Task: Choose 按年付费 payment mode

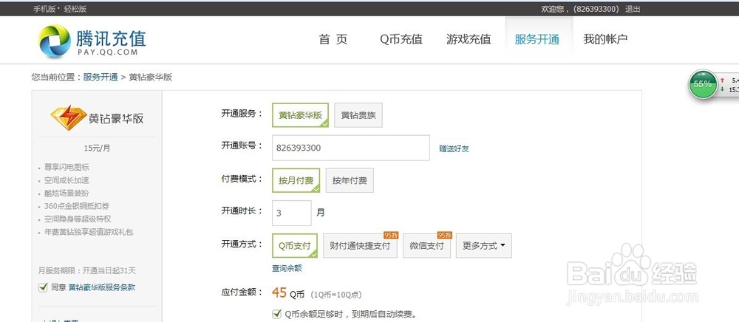Action: pyautogui.click(x=350, y=180)
